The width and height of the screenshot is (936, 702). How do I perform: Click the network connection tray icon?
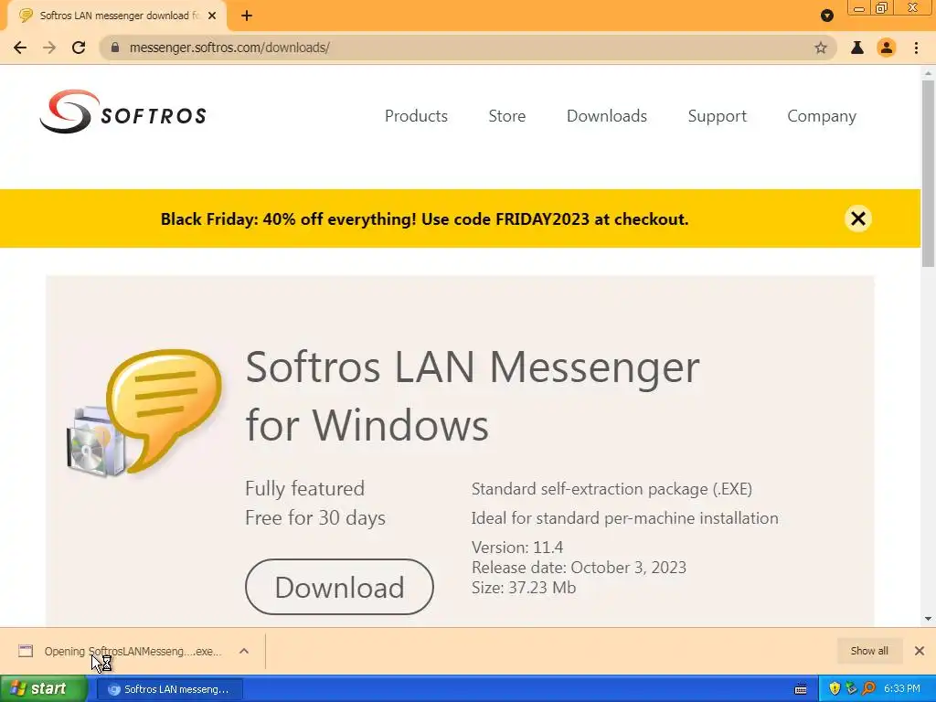click(851, 689)
